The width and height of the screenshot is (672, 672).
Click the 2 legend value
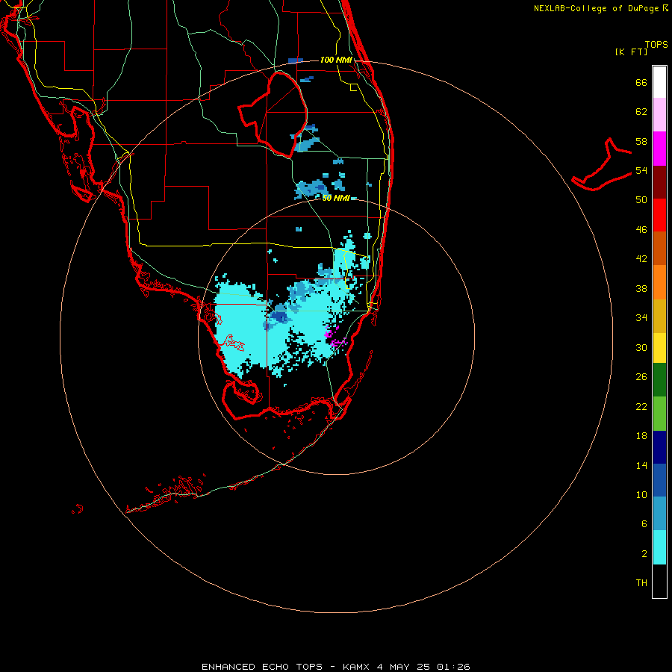point(644,554)
